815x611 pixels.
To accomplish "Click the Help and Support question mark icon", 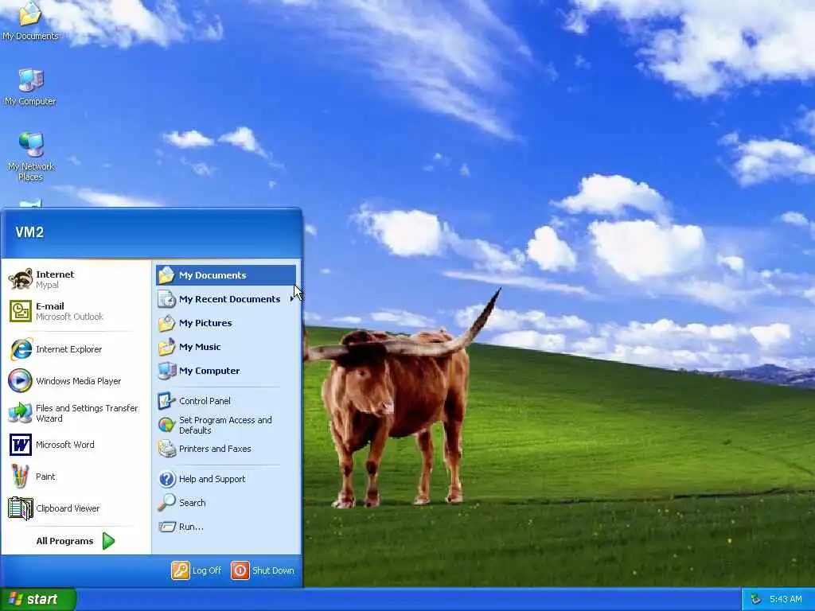I will (x=166, y=479).
